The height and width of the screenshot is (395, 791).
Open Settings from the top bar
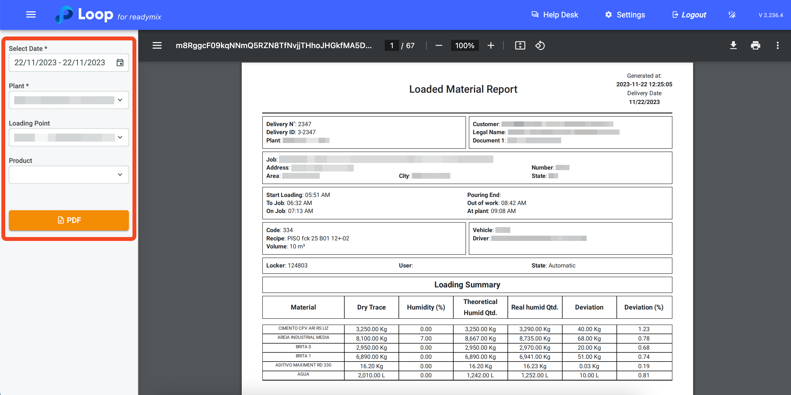coord(625,15)
